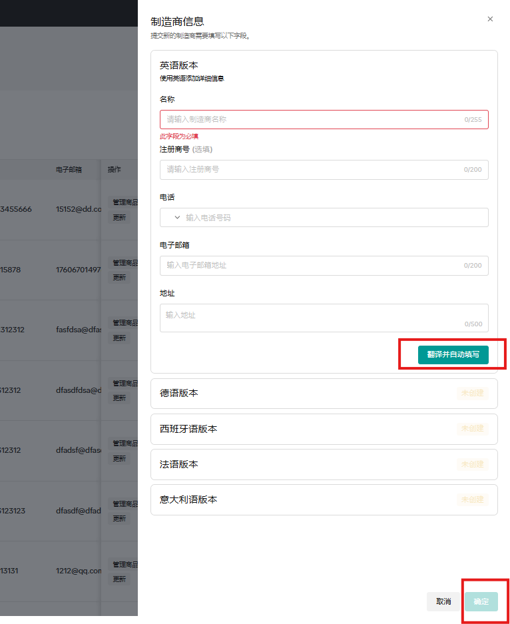
Task: Click the 未创建 badge beside 德语版本
Action: pyautogui.click(x=472, y=393)
